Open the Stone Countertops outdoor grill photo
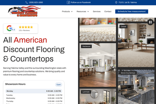The image size is (156, 104). coord(136,87)
